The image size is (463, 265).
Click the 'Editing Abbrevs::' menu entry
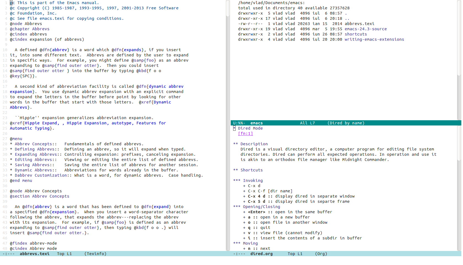[36, 160]
